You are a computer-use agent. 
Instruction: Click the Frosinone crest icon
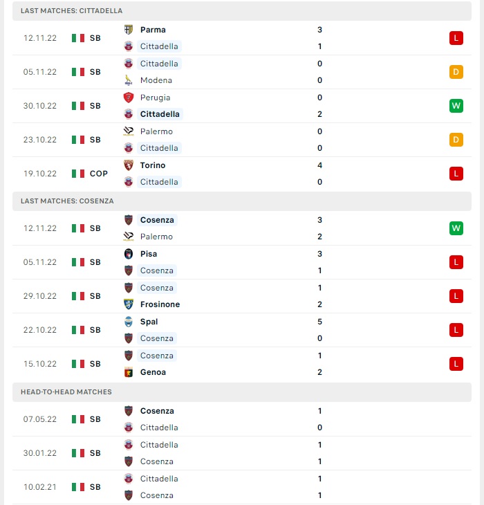point(129,304)
